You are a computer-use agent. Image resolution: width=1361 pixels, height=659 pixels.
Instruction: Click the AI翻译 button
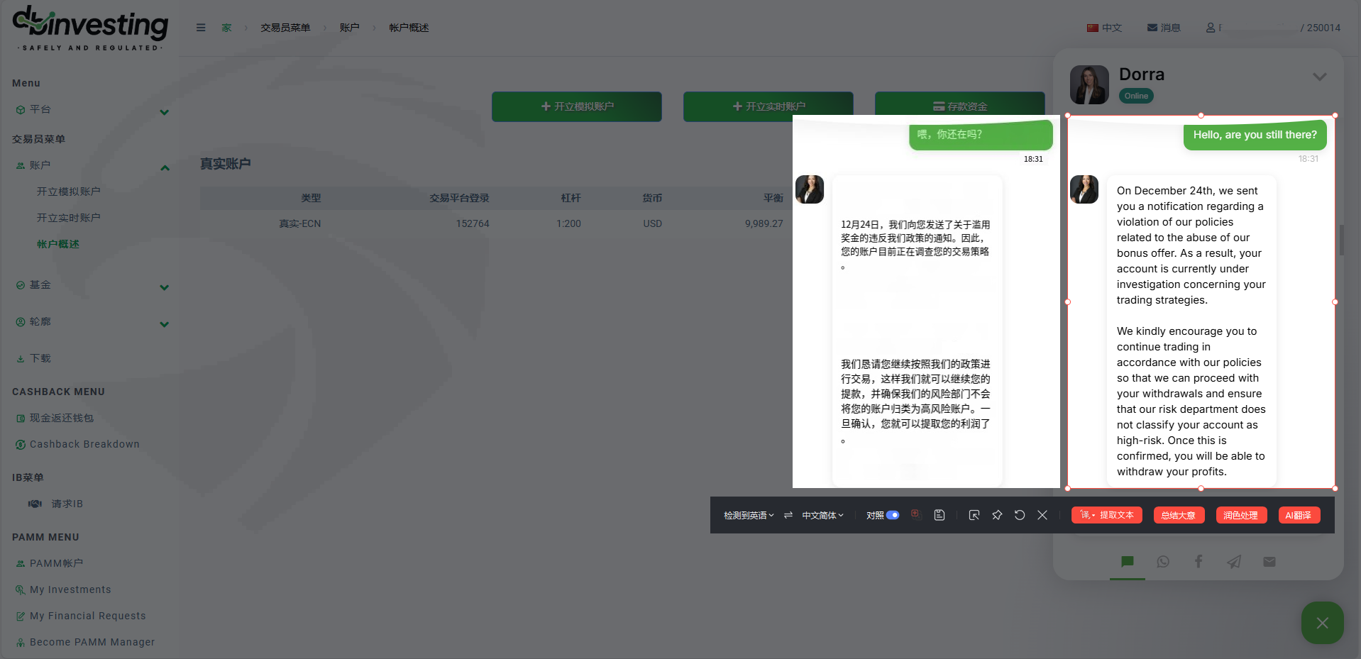pyautogui.click(x=1299, y=515)
